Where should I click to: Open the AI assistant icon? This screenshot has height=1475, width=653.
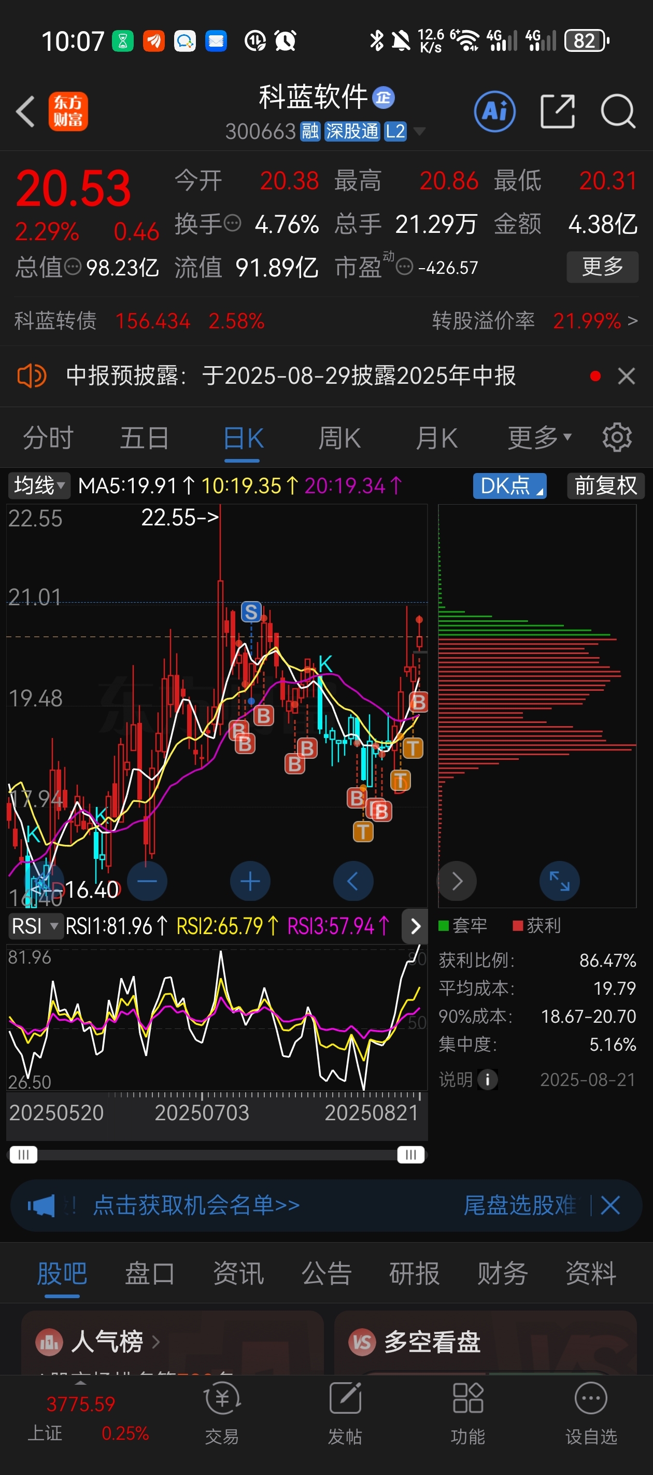tap(494, 111)
